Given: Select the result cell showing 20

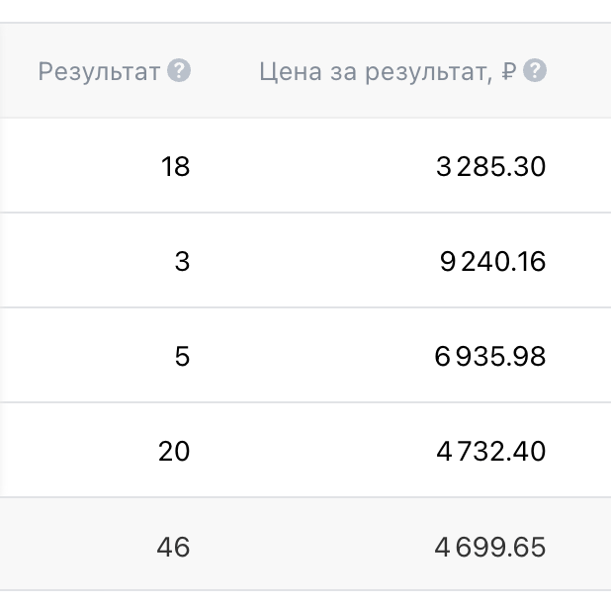Looking at the screenshot, I should 173,452.
